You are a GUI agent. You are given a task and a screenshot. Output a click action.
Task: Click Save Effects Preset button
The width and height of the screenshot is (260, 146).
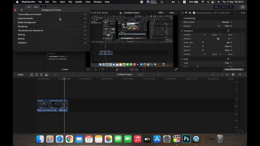[234, 69]
